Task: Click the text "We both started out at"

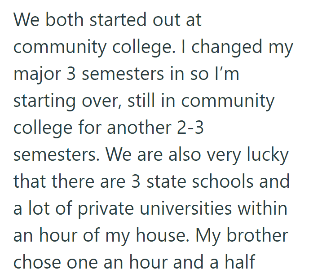Action: coord(107,20)
